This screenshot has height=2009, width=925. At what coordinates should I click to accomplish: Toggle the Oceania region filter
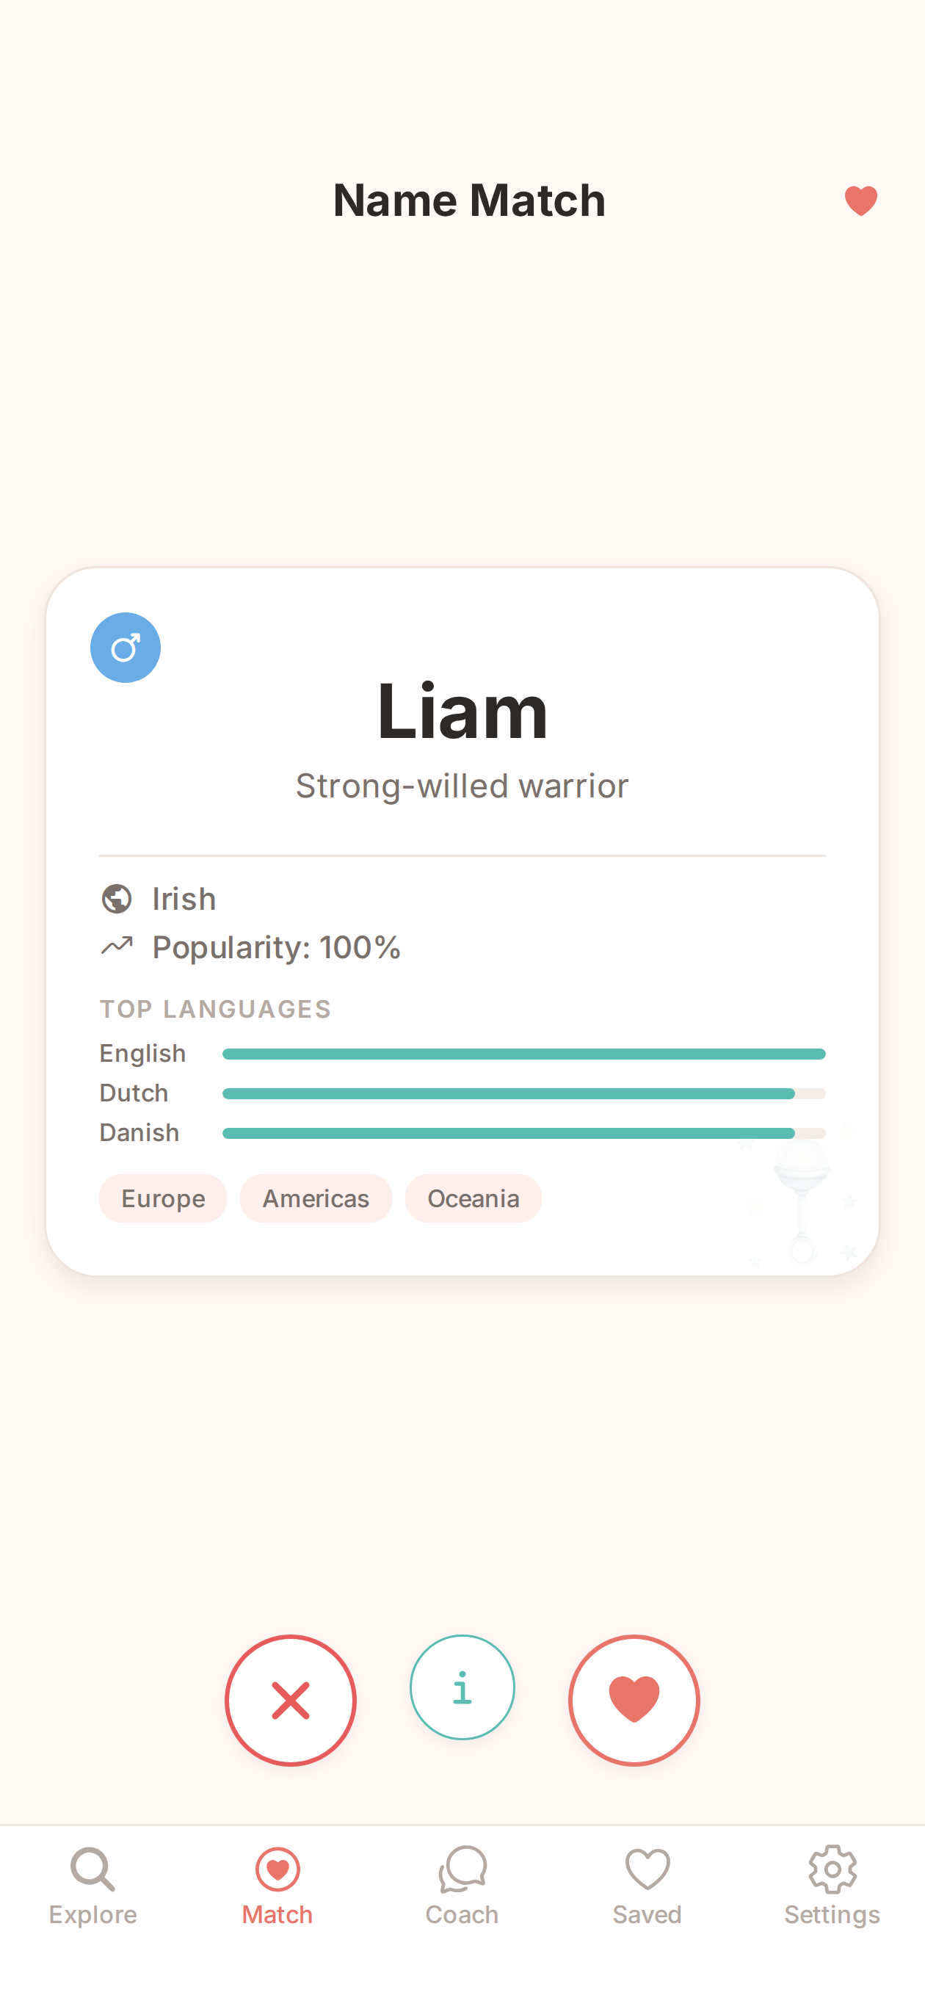point(473,1198)
